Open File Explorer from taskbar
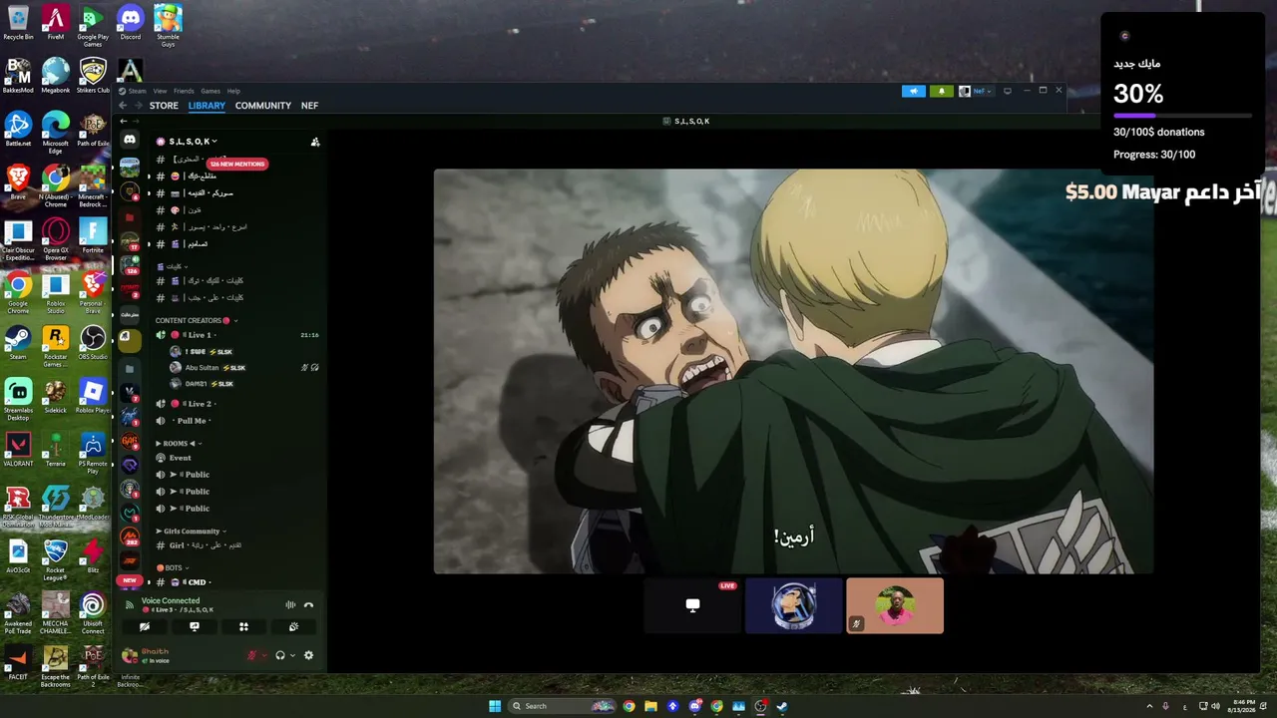 point(650,706)
